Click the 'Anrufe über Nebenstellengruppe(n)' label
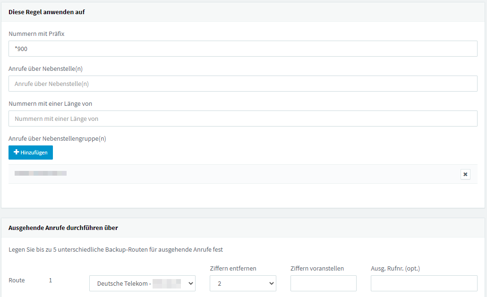The image size is (487, 297). (57, 138)
